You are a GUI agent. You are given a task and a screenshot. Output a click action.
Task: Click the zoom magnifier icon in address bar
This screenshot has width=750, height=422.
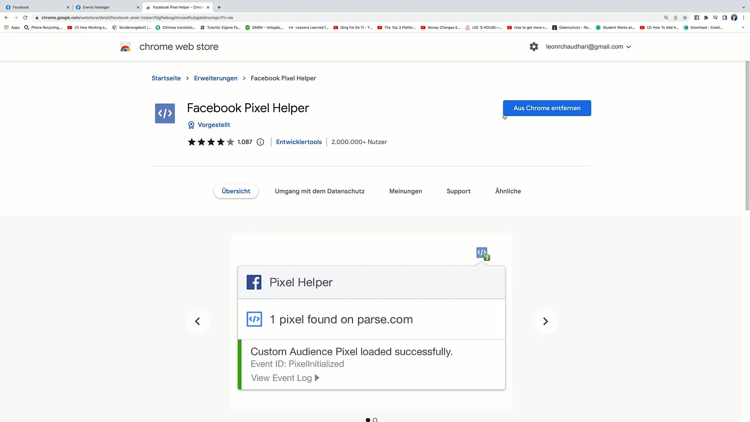click(666, 18)
